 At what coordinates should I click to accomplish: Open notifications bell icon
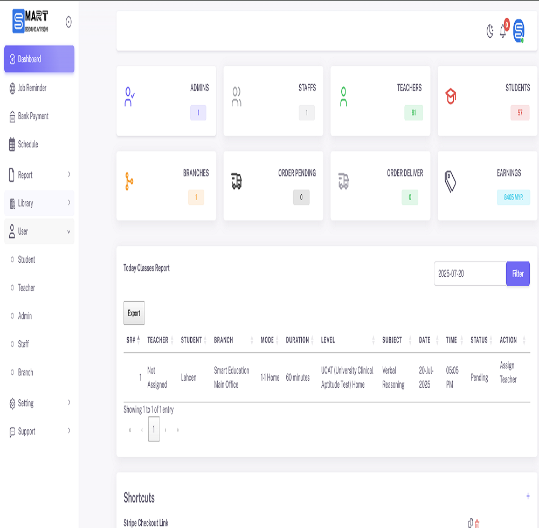pos(503,32)
